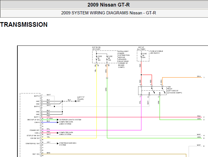Click the BATT-1 pin label
The image size is (208, 157).
(37, 117)
